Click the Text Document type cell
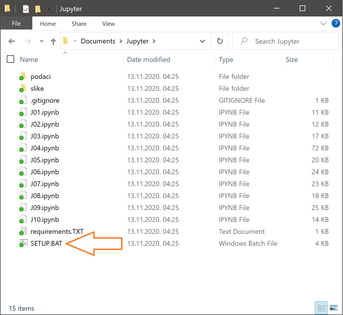This screenshot has height=315, width=343. [242, 232]
